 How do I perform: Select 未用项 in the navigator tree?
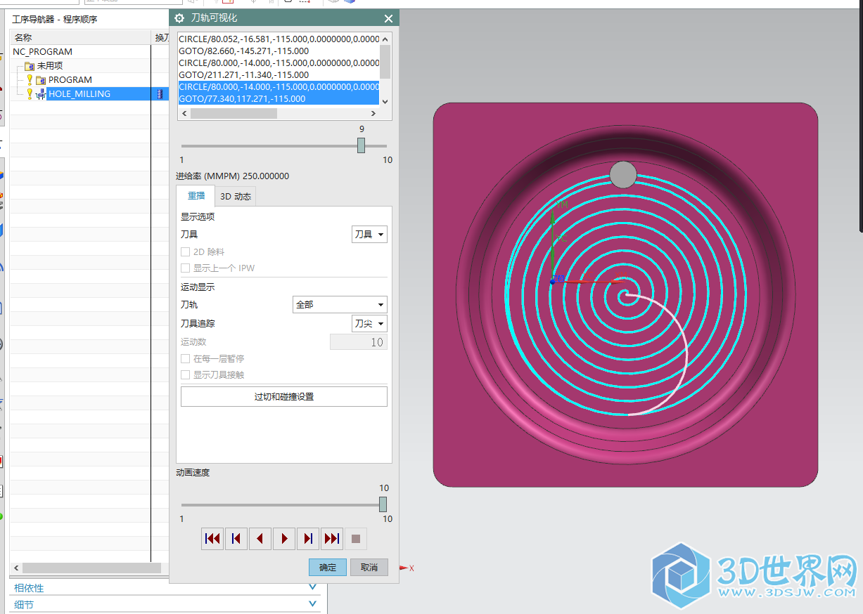tap(50, 65)
